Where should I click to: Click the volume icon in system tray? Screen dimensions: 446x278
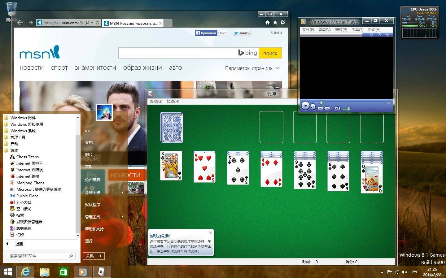[404, 272]
